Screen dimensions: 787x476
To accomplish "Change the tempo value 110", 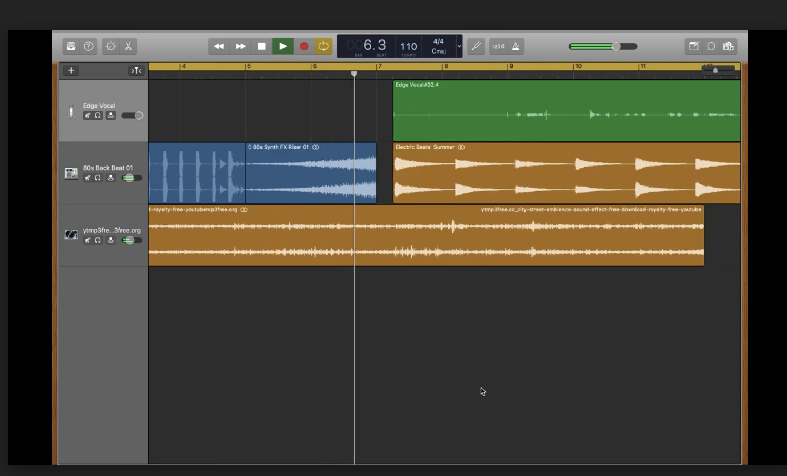I will (x=409, y=47).
